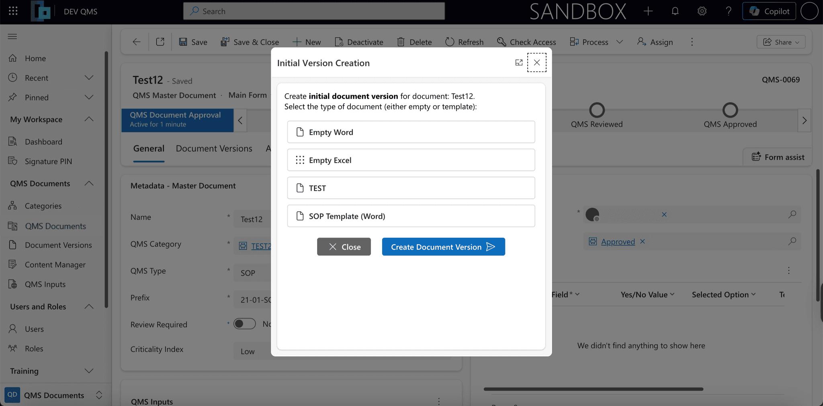
Task: Go to the next process stage with the arrow
Action: click(x=804, y=120)
